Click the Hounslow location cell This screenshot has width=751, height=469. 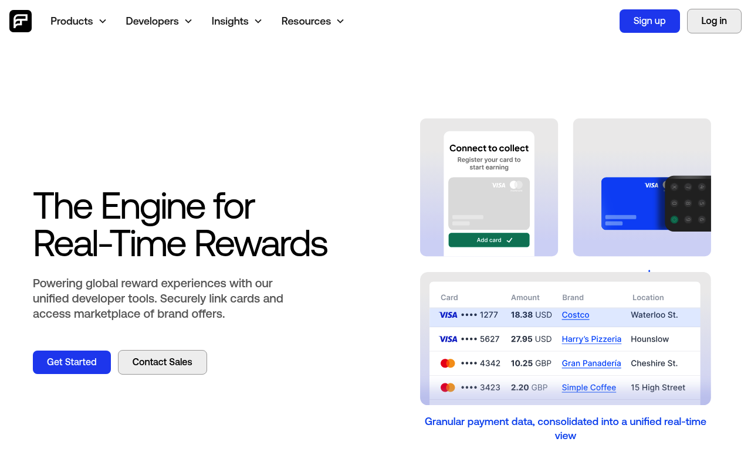[x=650, y=339]
